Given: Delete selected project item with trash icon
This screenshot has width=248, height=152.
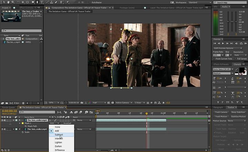Looking at the screenshot, I should (23, 103).
